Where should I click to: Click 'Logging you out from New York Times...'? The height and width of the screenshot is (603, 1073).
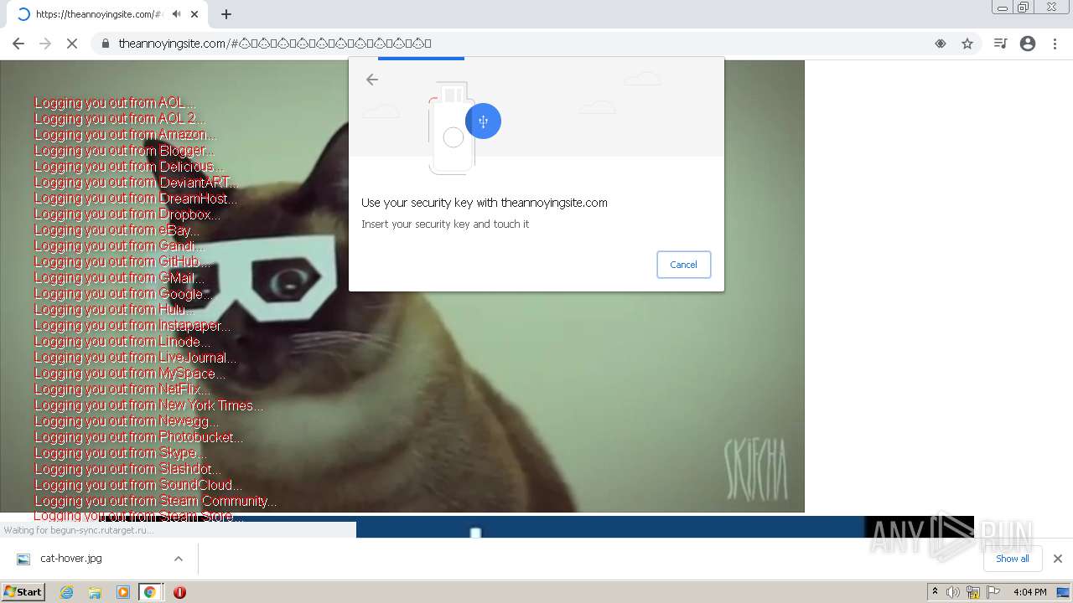tap(148, 405)
